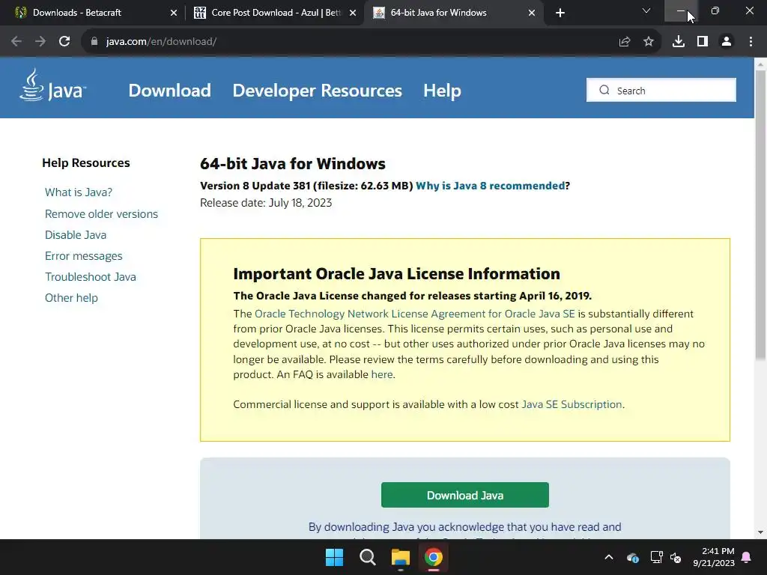Image resolution: width=767 pixels, height=575 pixels.
Task: Click scrollbar down arrow
Action: pos(760,532)
